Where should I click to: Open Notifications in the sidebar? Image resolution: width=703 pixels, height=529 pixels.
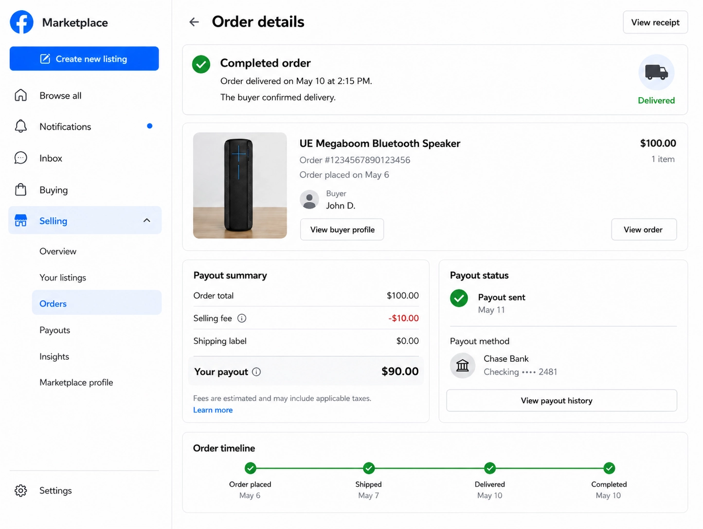tap(85, 126)
